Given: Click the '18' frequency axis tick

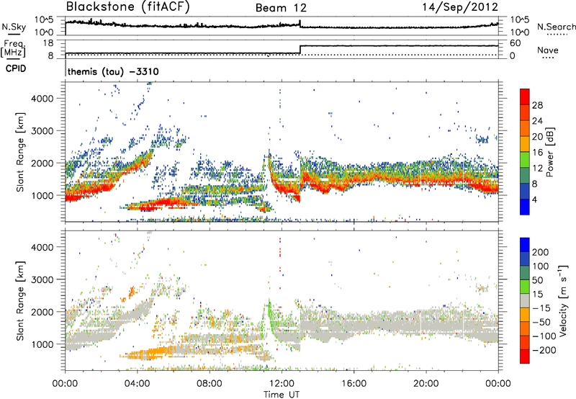Looking at the screenshot, I should coord(48,43).
